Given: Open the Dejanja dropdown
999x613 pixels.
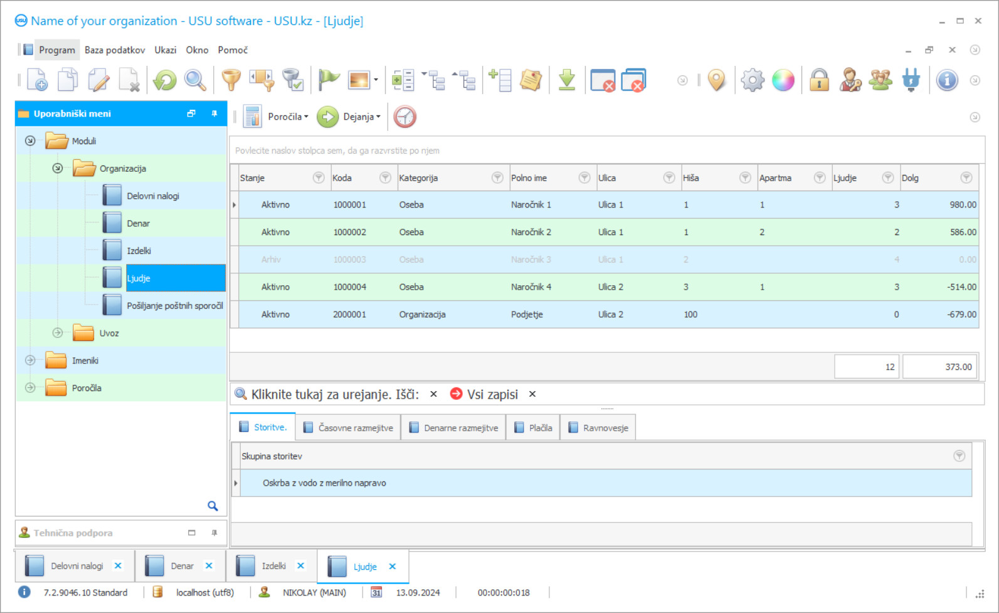Looking at the screenshot, I should coord(362,117).
